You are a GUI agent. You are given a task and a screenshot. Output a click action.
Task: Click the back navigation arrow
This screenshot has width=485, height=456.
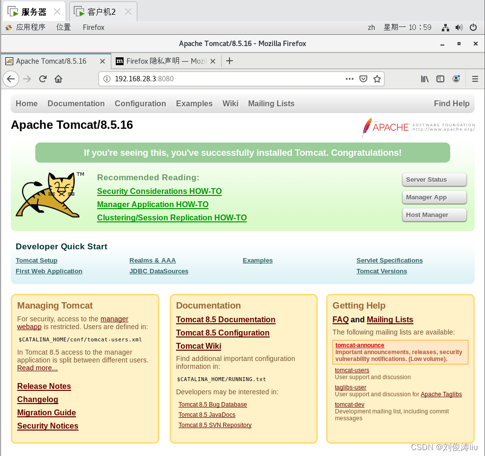coord(11,79)
